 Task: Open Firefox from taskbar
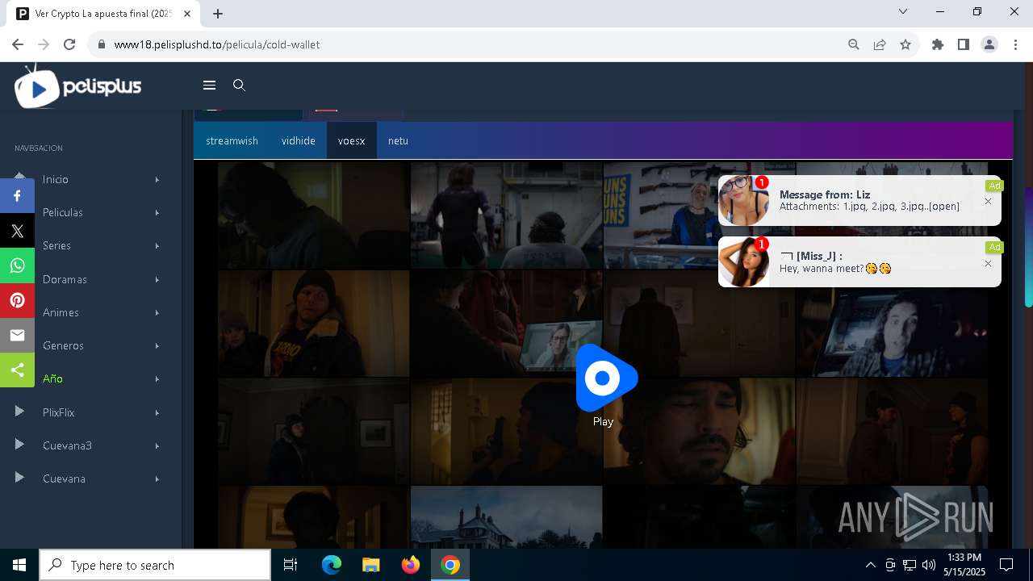411,565
